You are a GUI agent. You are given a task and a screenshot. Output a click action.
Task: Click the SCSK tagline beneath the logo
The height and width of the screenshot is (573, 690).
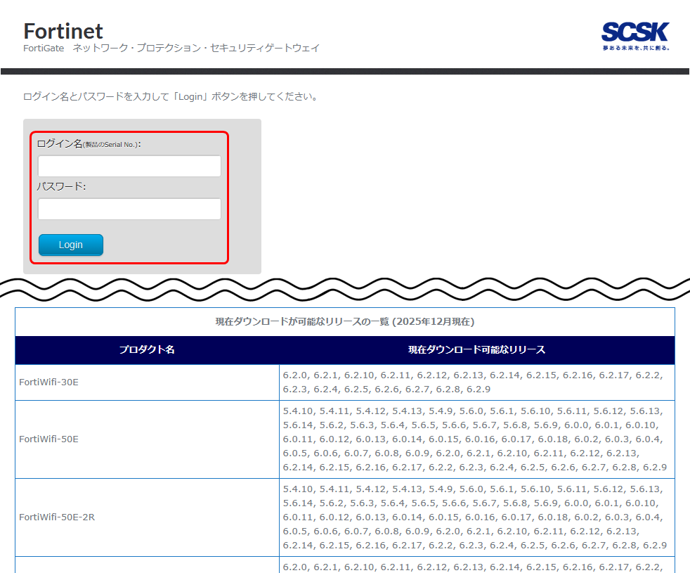click(635, 48)
